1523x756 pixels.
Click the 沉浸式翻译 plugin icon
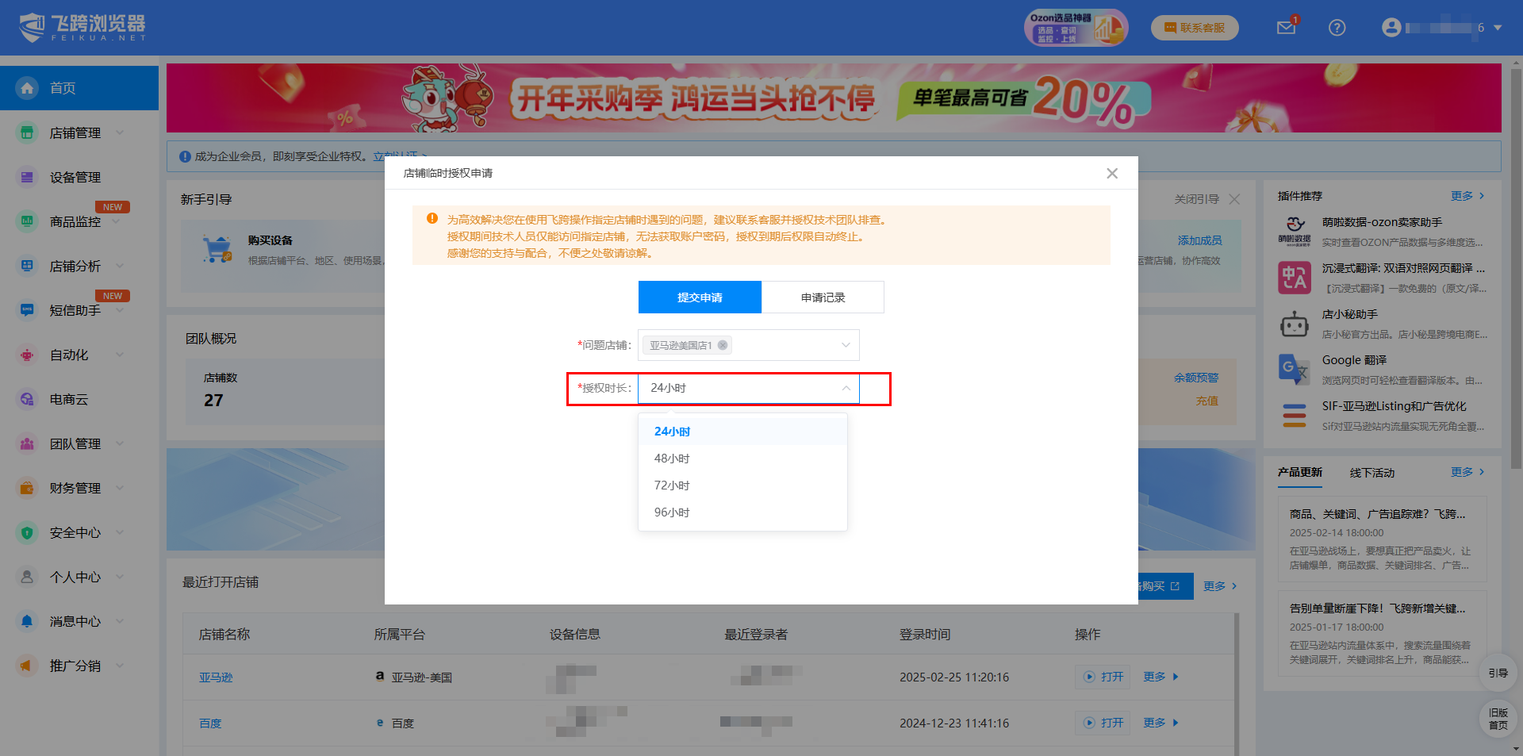pyautogui.click(x=1294, y=278)
